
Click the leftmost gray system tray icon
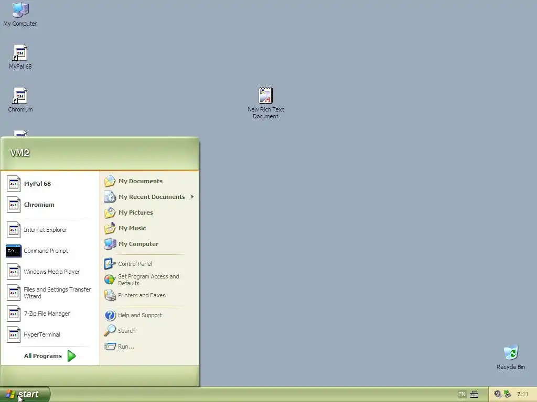click(498, 394)
